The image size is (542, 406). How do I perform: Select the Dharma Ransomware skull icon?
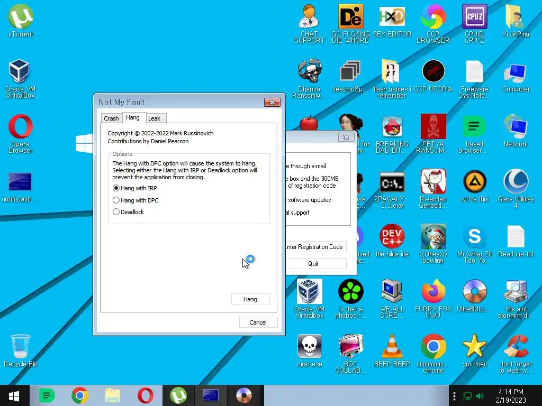(x=309, y=79)
